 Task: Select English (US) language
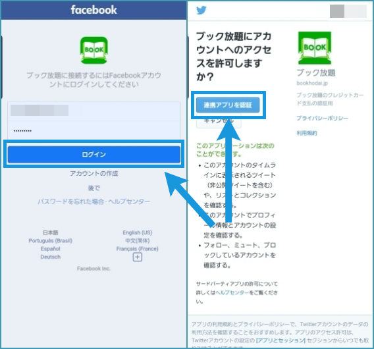point(138,232)
